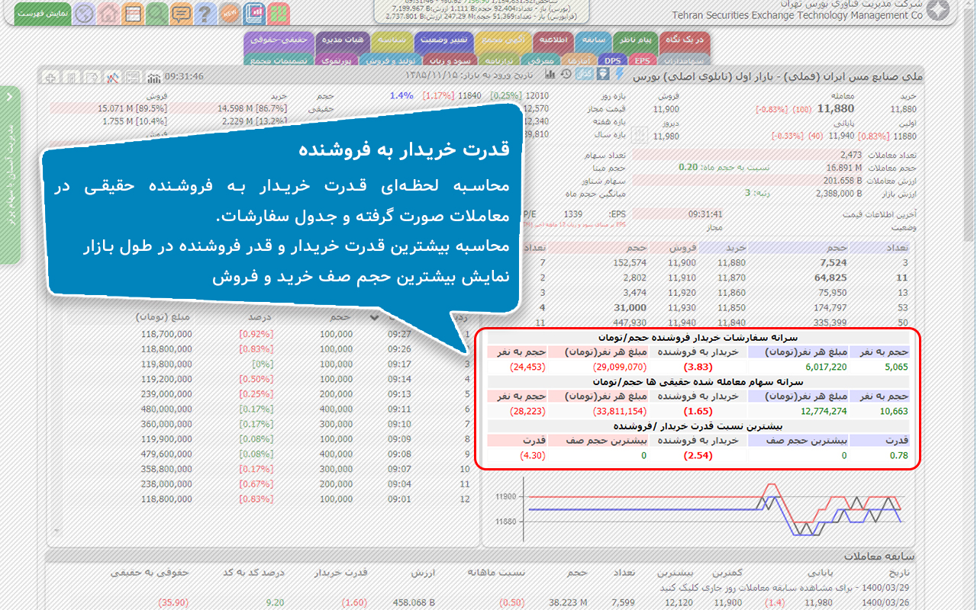Open the 1400/03/29 trade history link row
The height and width of the screenshot is (610, 977).
(784, 588)
